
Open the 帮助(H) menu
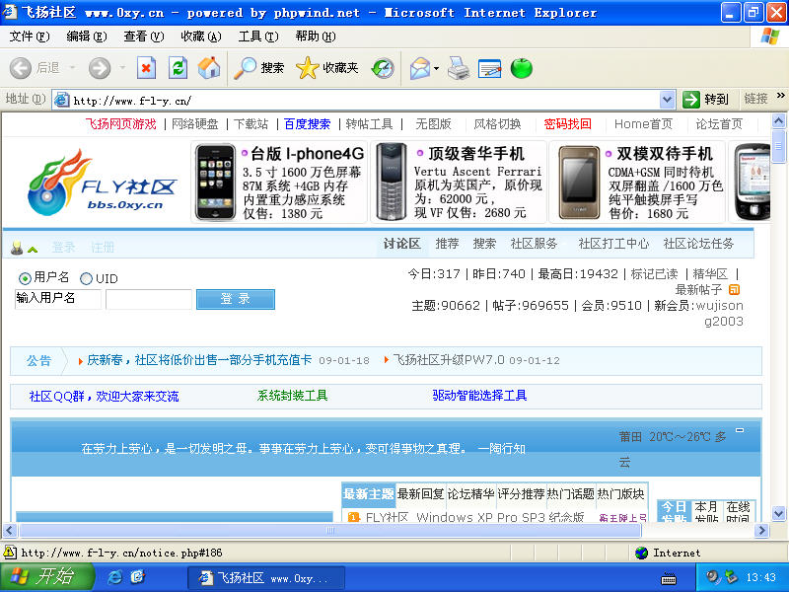[316, 37]
